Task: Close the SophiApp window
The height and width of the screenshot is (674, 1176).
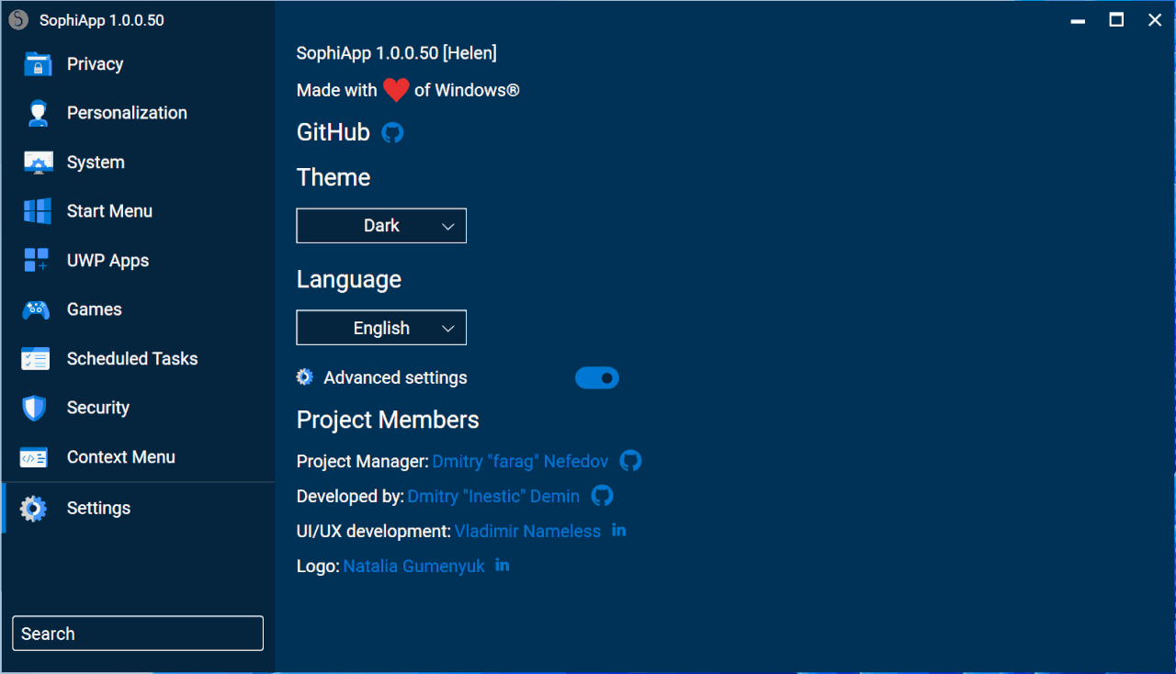Action: [1155, 20]
